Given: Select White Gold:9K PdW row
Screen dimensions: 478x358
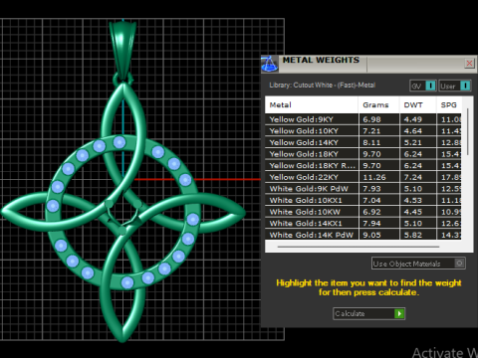Looking at the screenshot, I should click(x=363, y=189).
